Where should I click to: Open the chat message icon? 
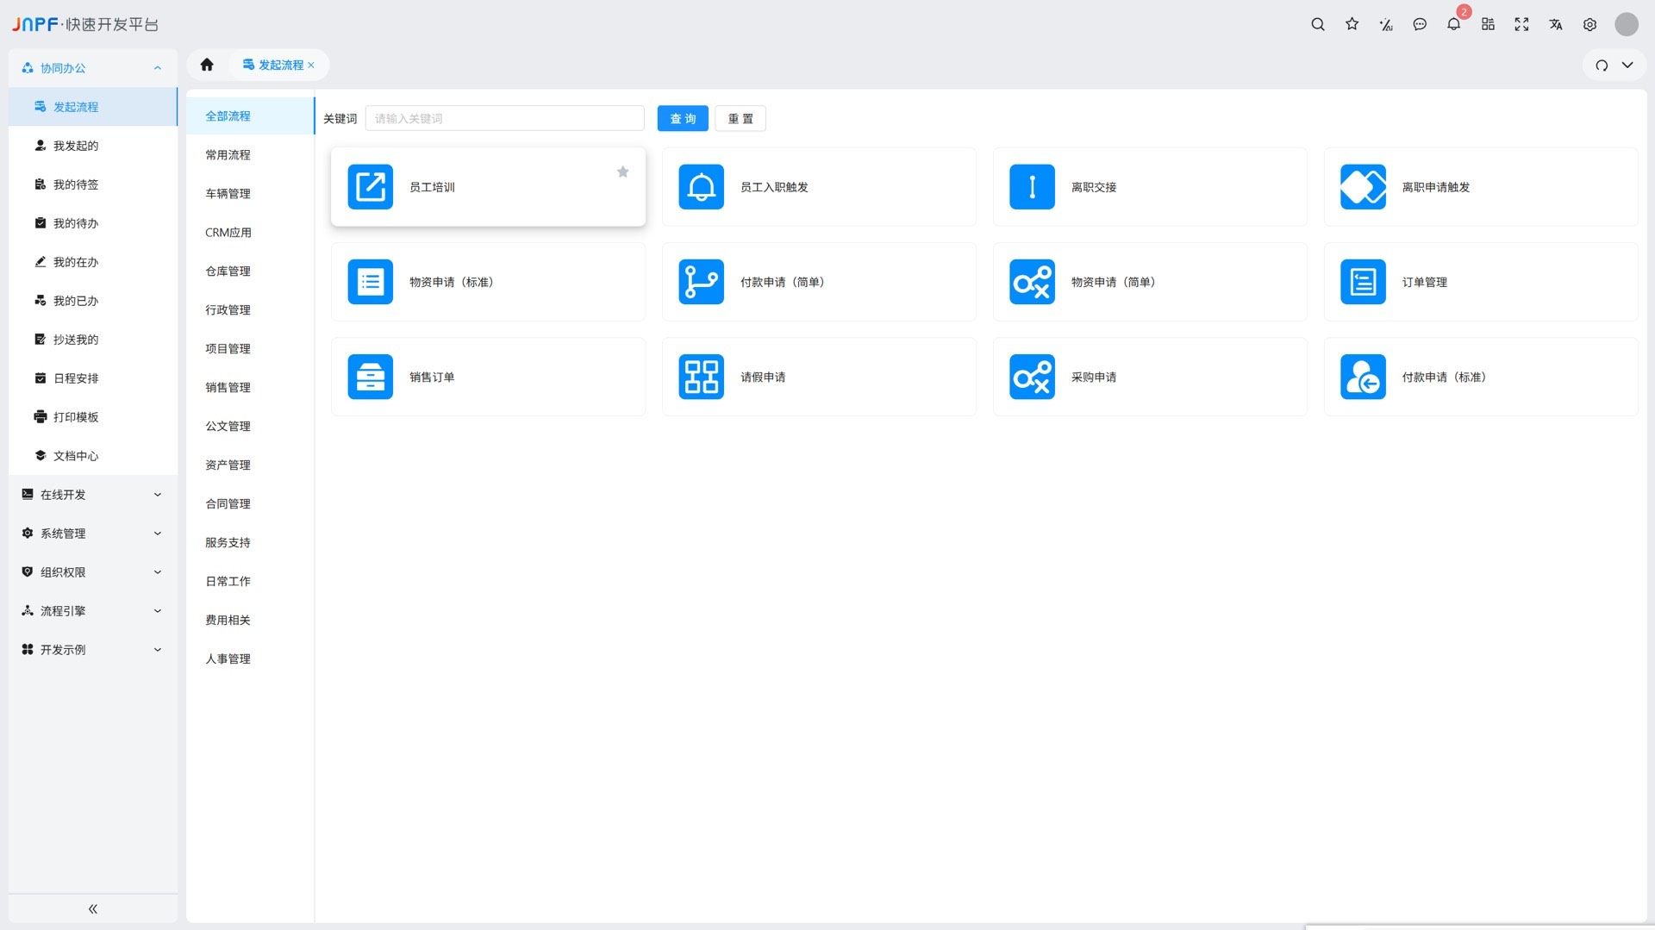coord(1420,24)
